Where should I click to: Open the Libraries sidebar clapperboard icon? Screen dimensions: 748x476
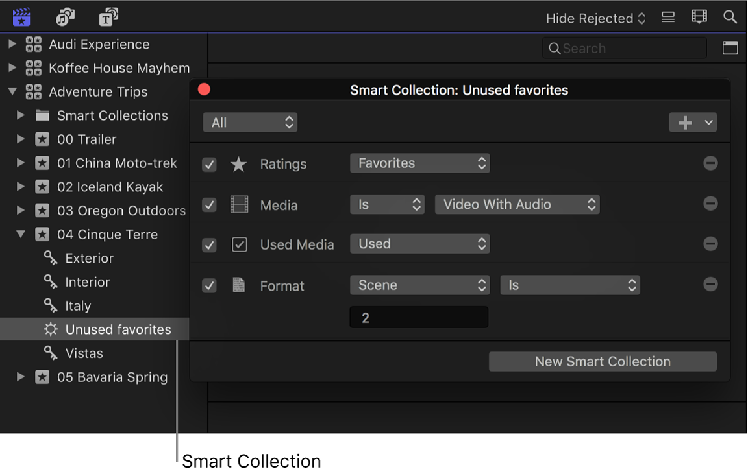21,17
